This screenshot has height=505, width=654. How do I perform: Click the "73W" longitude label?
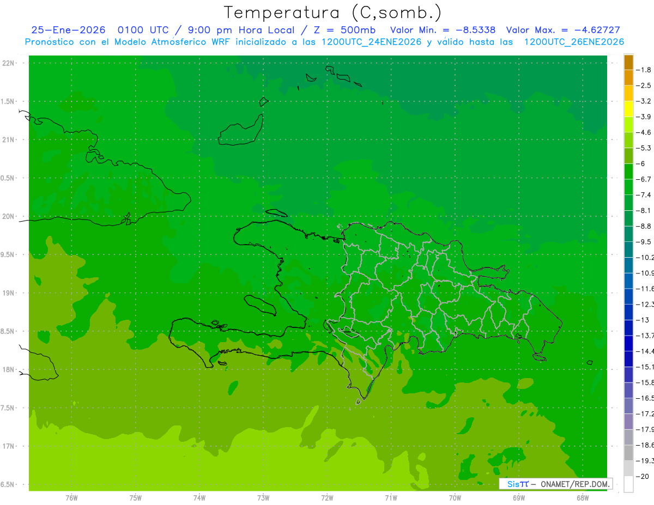tap(263, 498)
